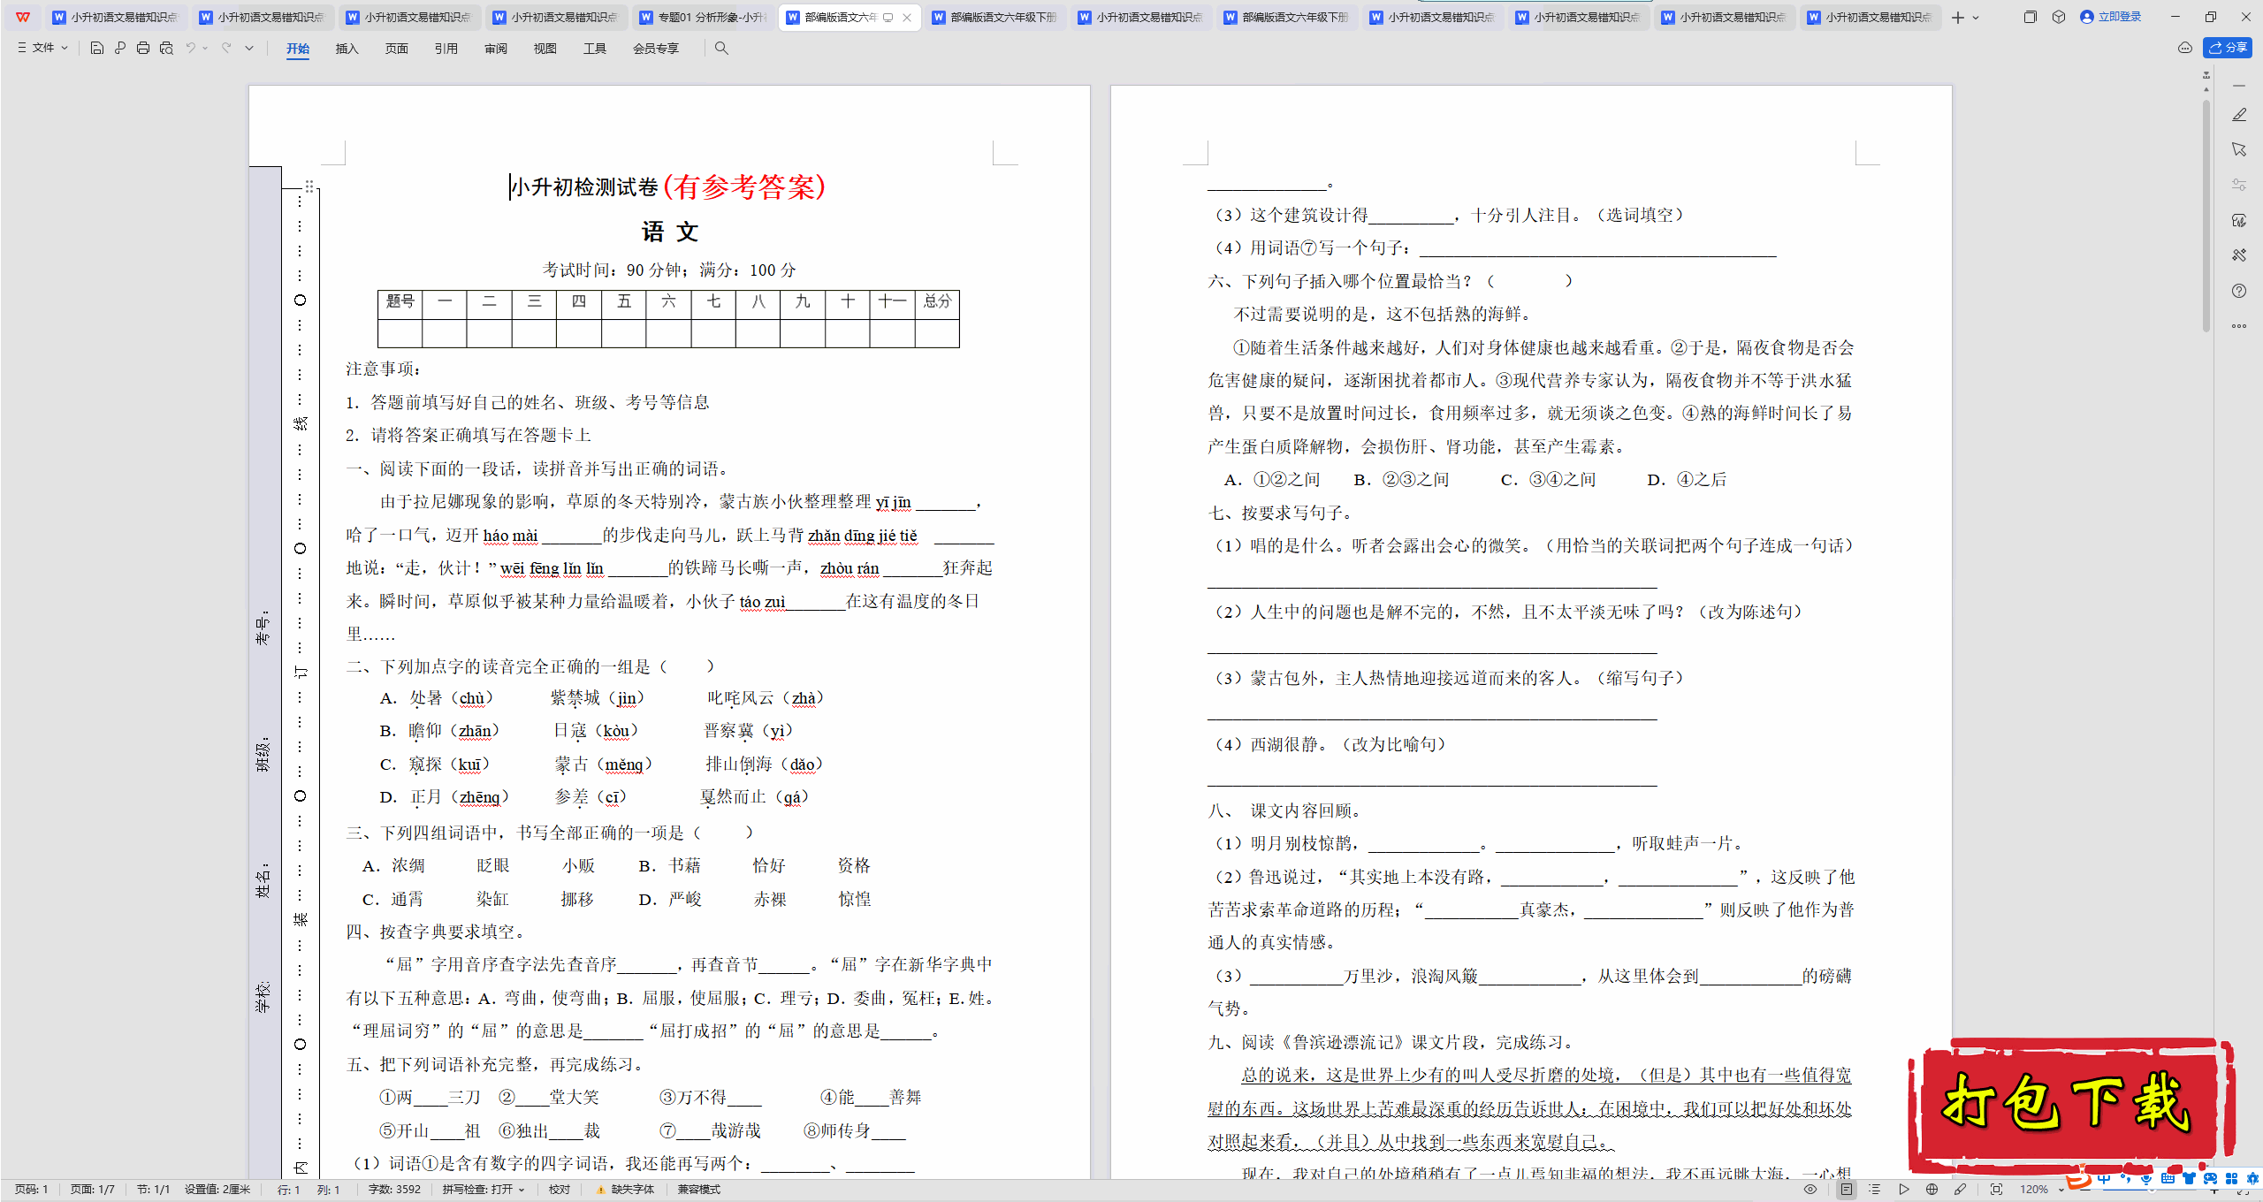Click the Save icon in toolbar
Image resolution: width=2263 pixels, height=1202 pixels.
coord(97,48)
